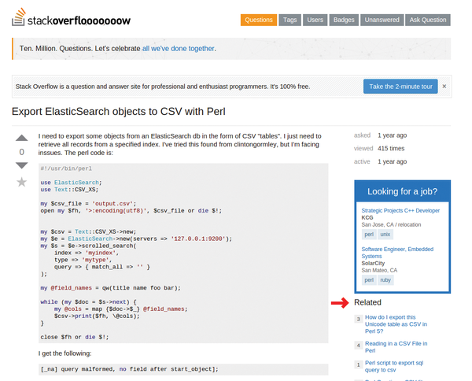Screen dimensions: 472x381
Task: Open related Unicode table as CSV question
Action: 396,324
